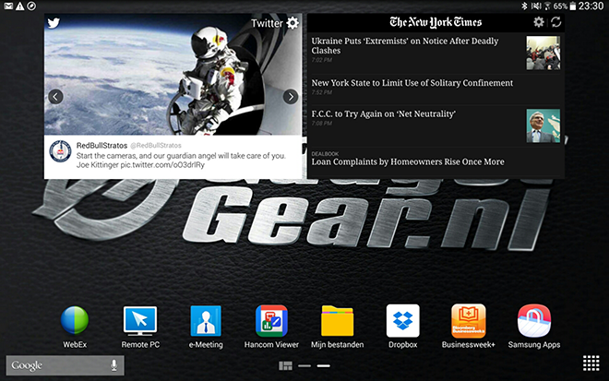The image size is (609, 381).
Task: Read the F.C.C. 'Net Neutrality' article
Action: tap(383, 113)
